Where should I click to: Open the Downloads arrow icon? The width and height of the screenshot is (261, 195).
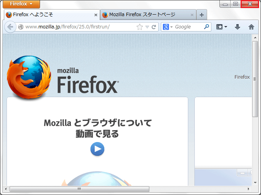(237, 27)
